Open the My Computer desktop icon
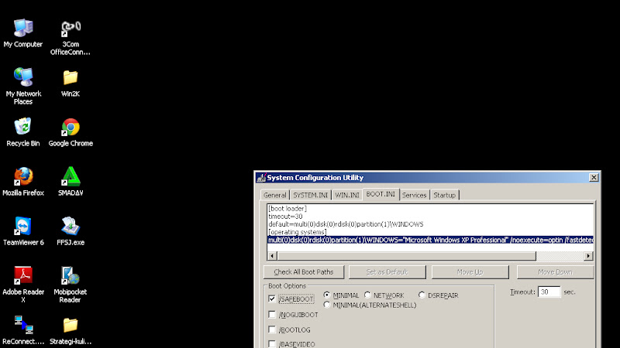This screenshot has width=620, height=348. (23, 29)
